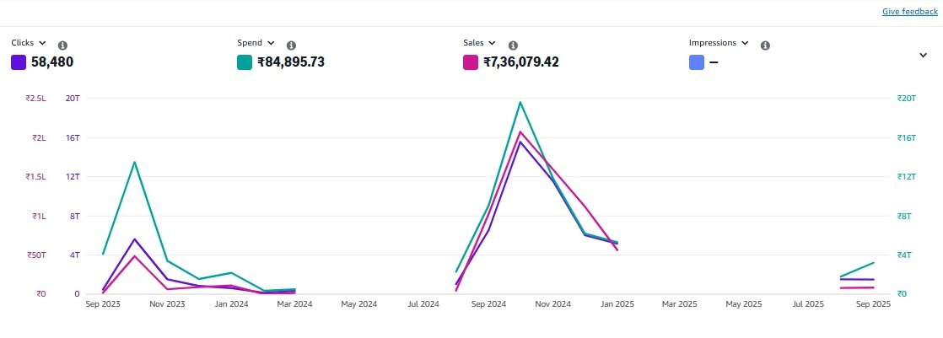The width and height of the screenshot is (943, 338).
Task: Toggle the teal Spend series swatch
Action: coord(245,62)
